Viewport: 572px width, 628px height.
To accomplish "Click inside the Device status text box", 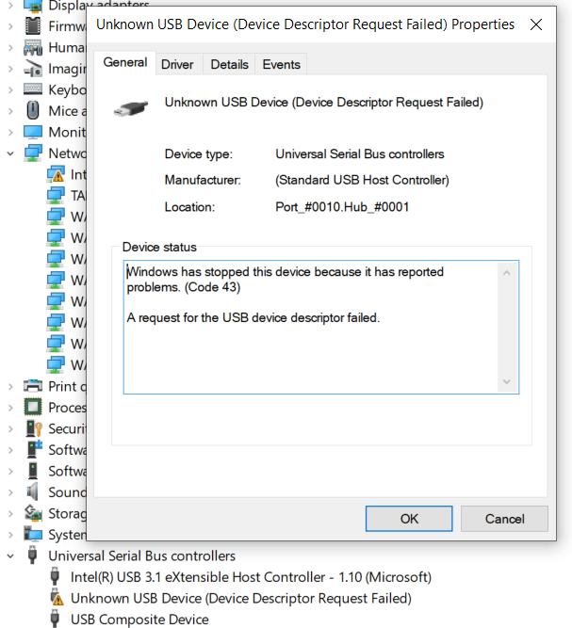I will click(x=311, y=348).
